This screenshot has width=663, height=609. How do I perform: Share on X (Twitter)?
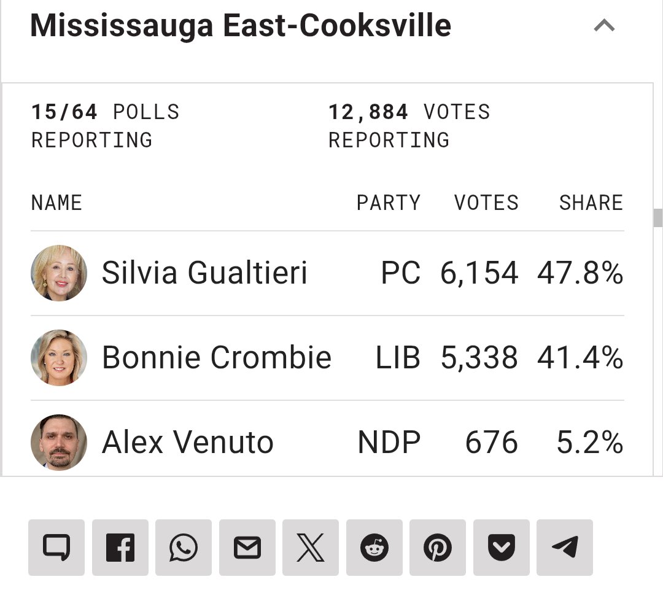coord(311,547)
